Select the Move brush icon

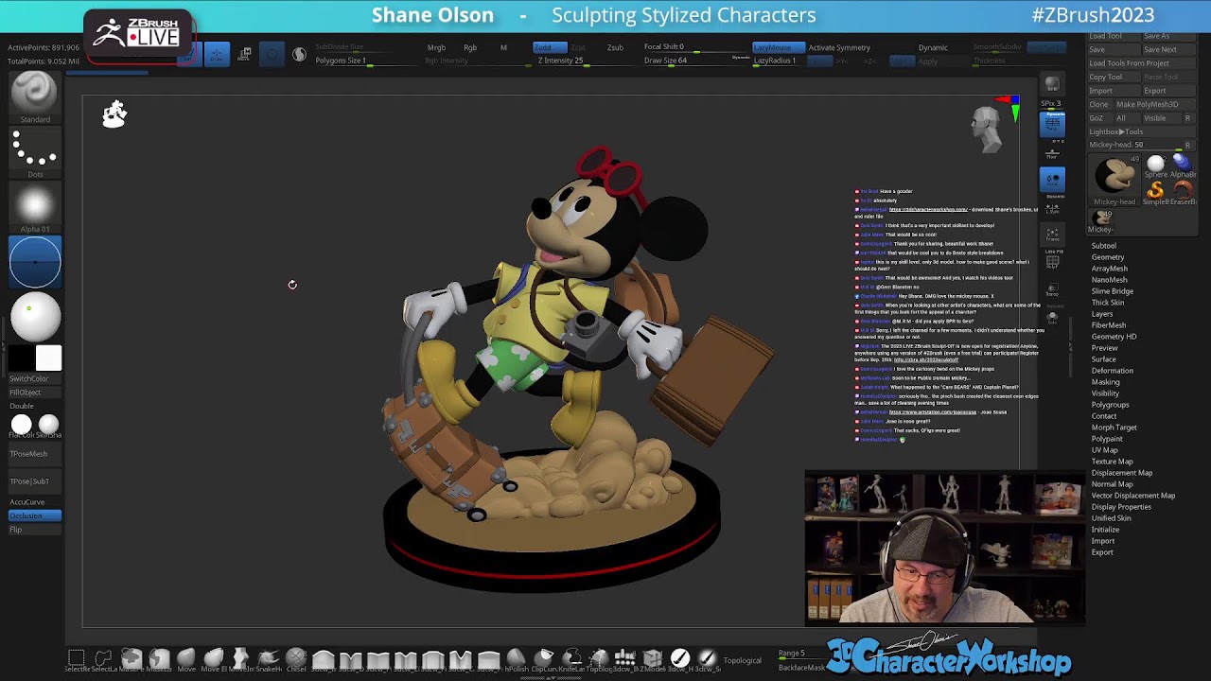coord(185,658)
